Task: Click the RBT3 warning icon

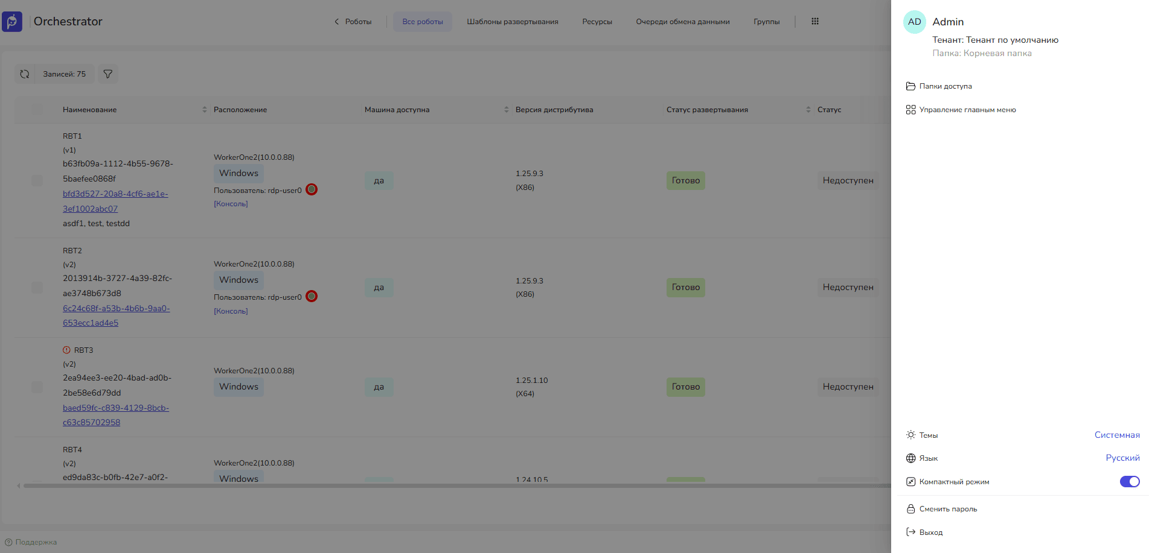Action: 66,350
